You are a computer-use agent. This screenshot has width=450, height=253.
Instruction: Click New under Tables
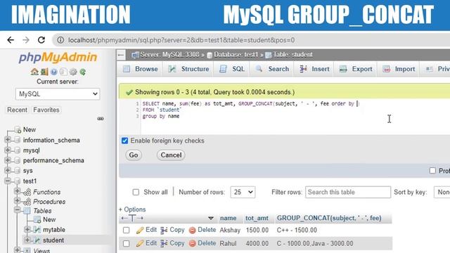[49, 220]
